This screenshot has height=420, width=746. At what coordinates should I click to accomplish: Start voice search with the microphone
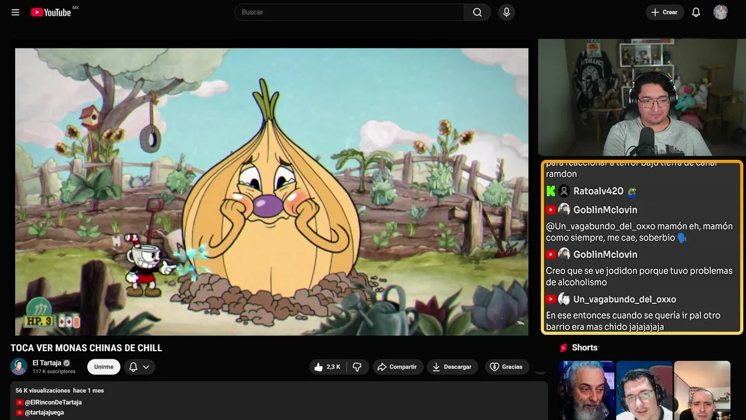506,12
